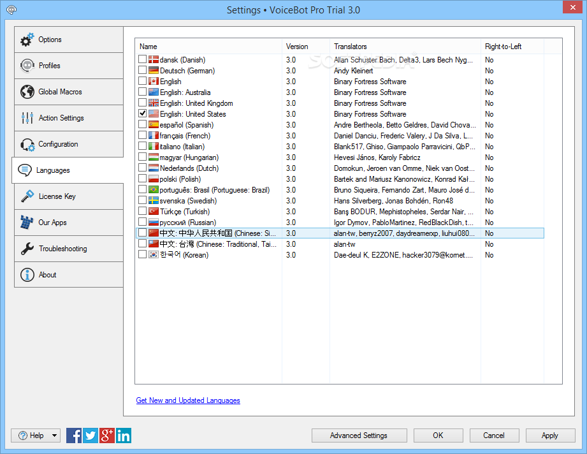Go to the Global Macros tab
587x454 pixels.
(69, 92)
